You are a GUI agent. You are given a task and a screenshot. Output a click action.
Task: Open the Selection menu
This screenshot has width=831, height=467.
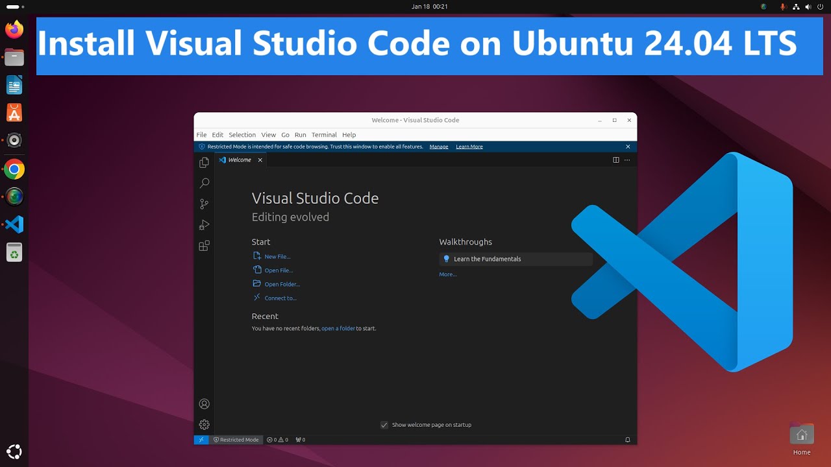[x=242, y=135]
